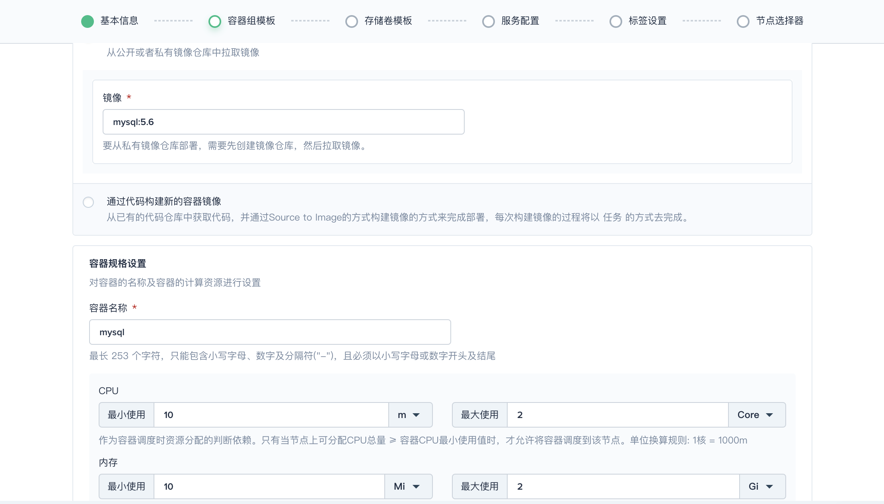Click CPU 最小使用 value field
This screenshot has height=504, width=884.
[x=271, y=415]
